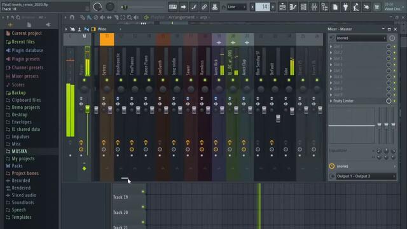Screen dimensions: 407x229
Task: Open the project info page icon
Action: click(335, 7)
